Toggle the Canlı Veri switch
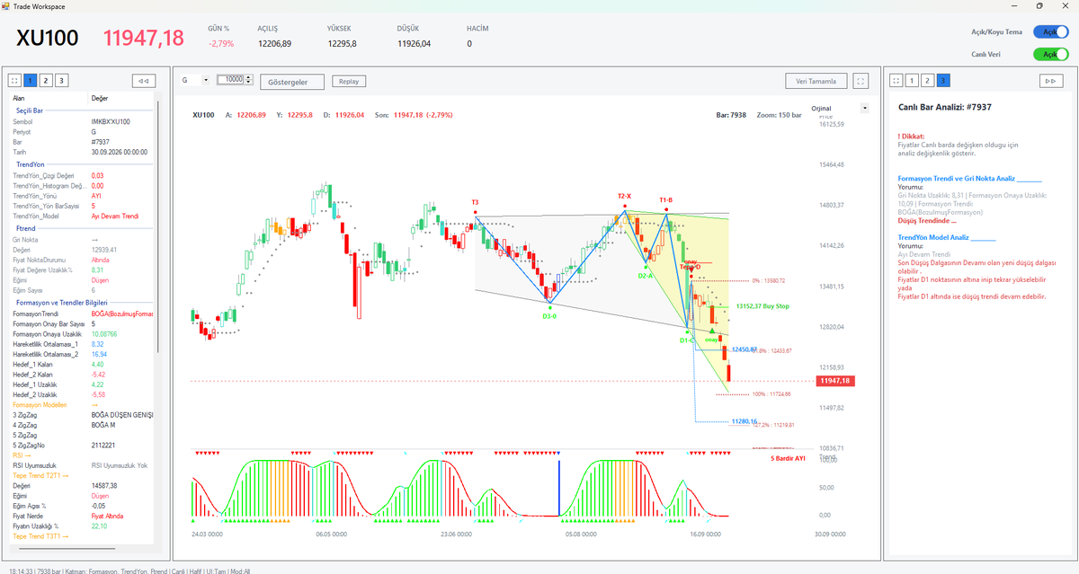 click(1049, 54)
